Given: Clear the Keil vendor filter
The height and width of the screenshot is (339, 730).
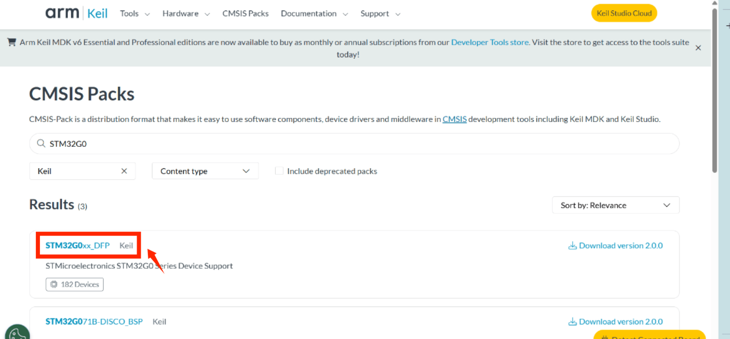Looking at the screenshot, I should (124, 171).
